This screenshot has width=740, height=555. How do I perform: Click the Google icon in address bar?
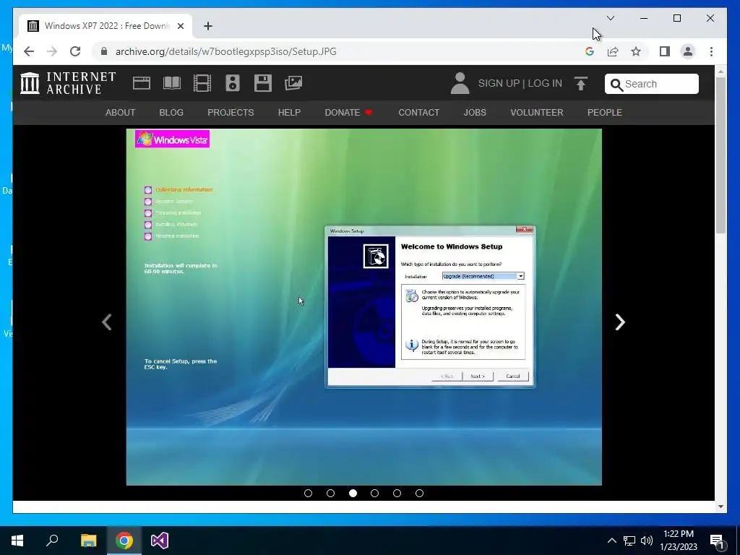(x=590, y=51)
